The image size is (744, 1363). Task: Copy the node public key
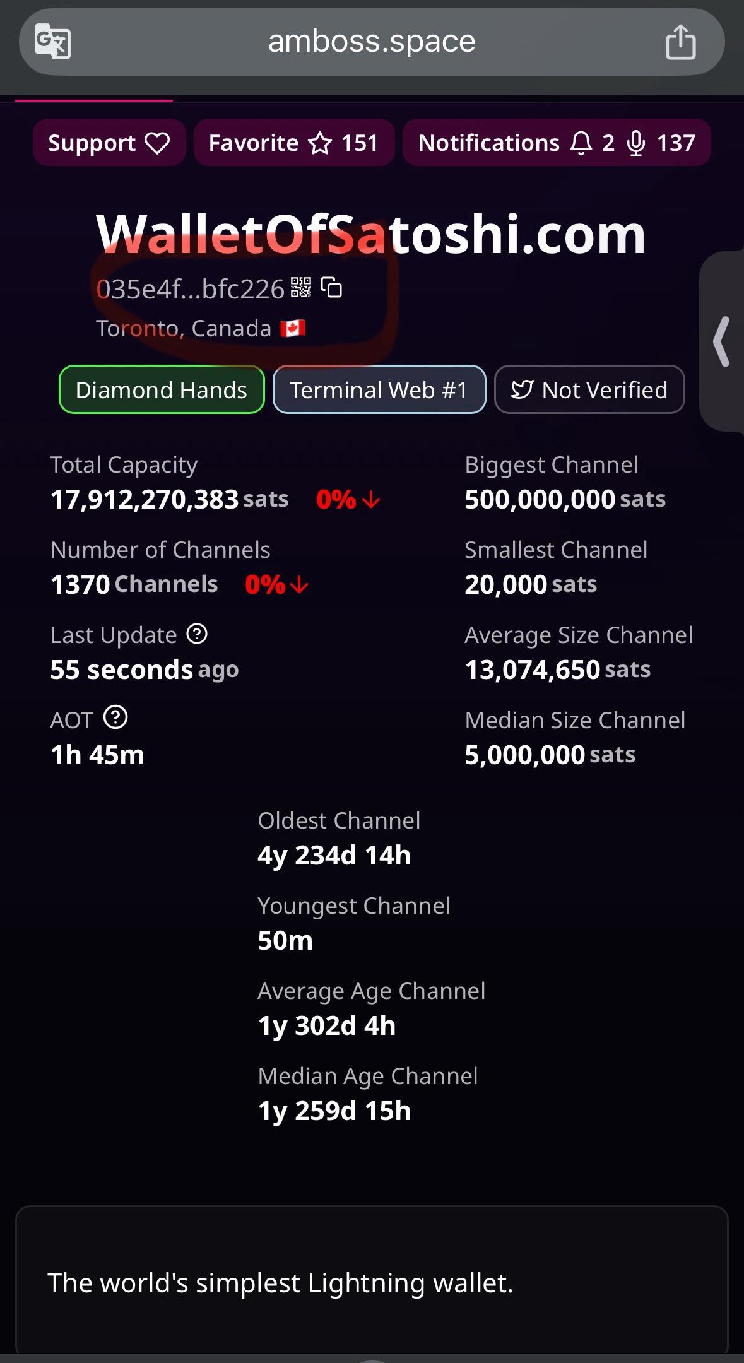[x=332, y=288]
